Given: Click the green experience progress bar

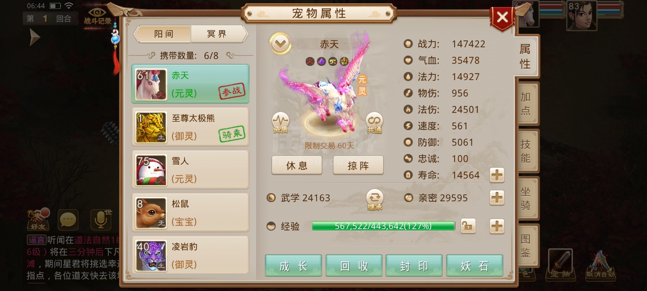Looking at the screenshot, I should coord(383,226).
